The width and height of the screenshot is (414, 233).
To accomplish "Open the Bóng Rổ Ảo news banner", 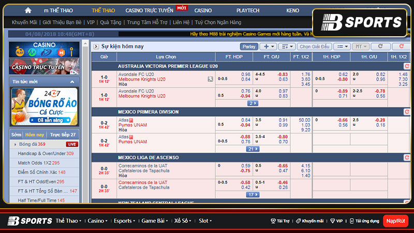I will pos(44,107).
